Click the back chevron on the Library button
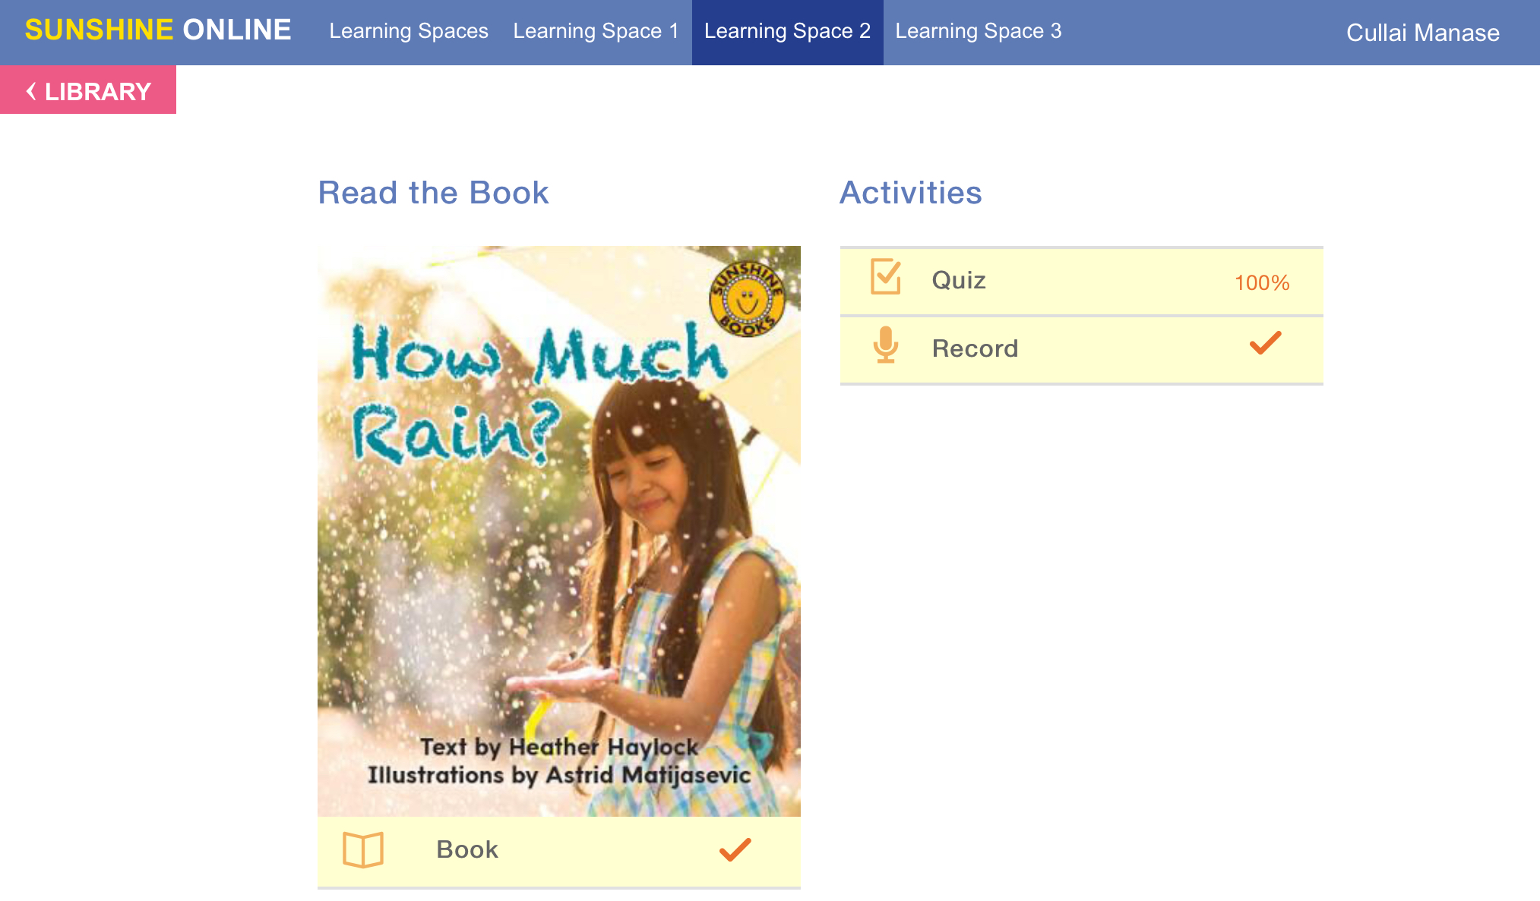This screenshot has height=901, width=1540. 31,91
